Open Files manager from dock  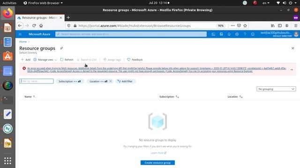click(x=7, y=42)
